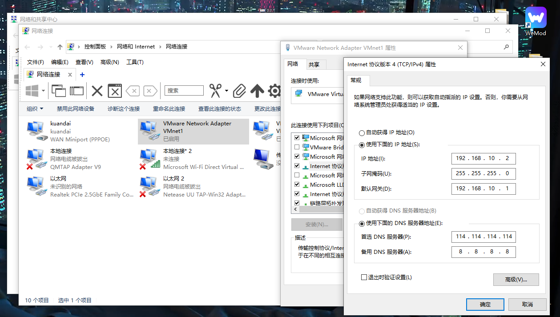The width and height of the screenshot is (560, 317).
Task: Click 确定 in the IPv4 dialog
Action: 485,305
